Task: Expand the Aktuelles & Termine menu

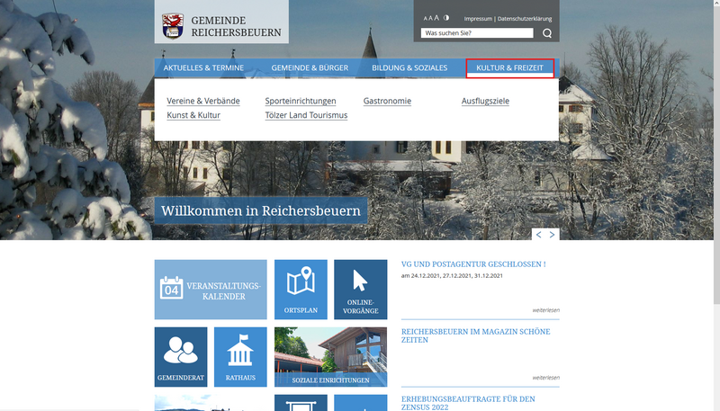Action: coord(203,68)
